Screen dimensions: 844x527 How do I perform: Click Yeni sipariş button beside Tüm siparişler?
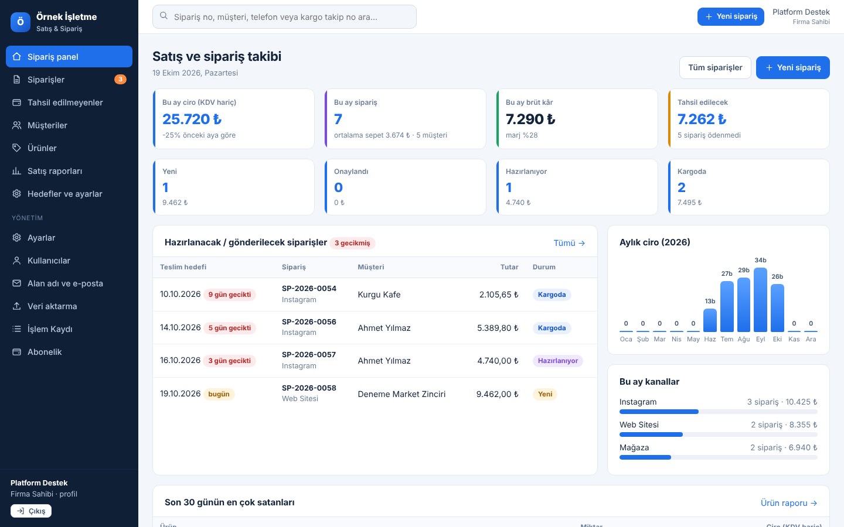tap(793, 67)
